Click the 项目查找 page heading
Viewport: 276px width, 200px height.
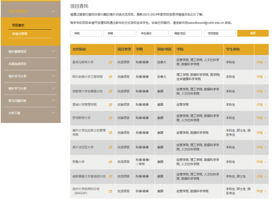pos(79,6)
